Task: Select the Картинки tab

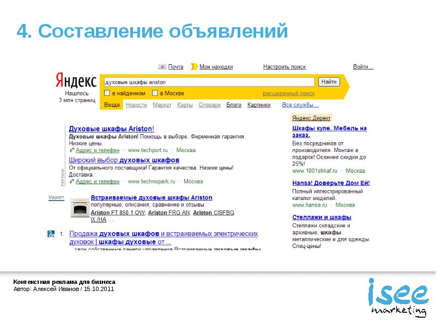Action: coord(259,105)
